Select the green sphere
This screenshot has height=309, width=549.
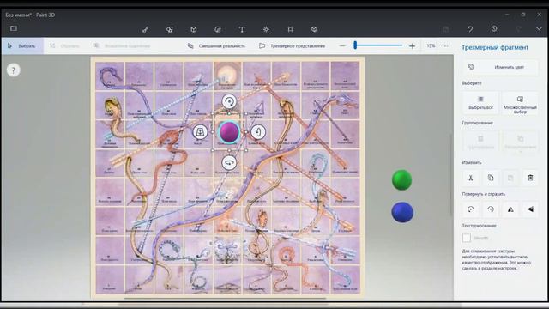(x=401, y=180)
